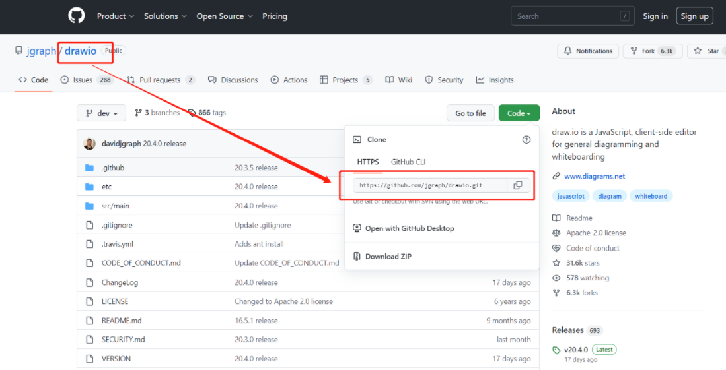Open the CODE_OF_CONDUCT.md file
This screenshot has height=370, width=726.
tap(141, 262)
